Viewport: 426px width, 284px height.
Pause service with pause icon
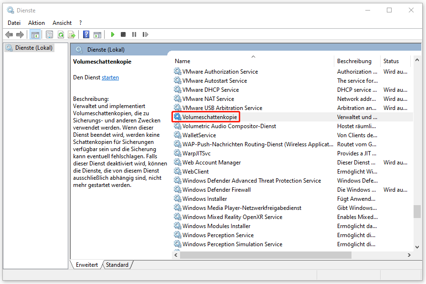[x=134, y=34]
